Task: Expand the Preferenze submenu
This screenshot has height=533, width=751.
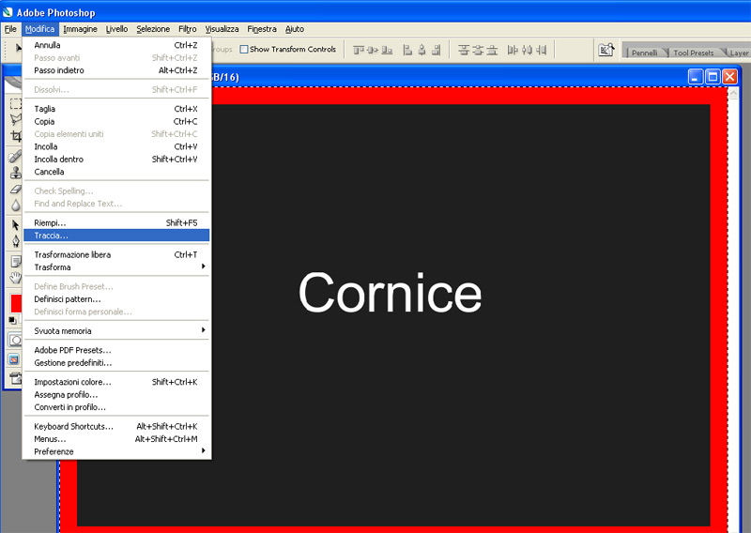Action: pos(116,451)
